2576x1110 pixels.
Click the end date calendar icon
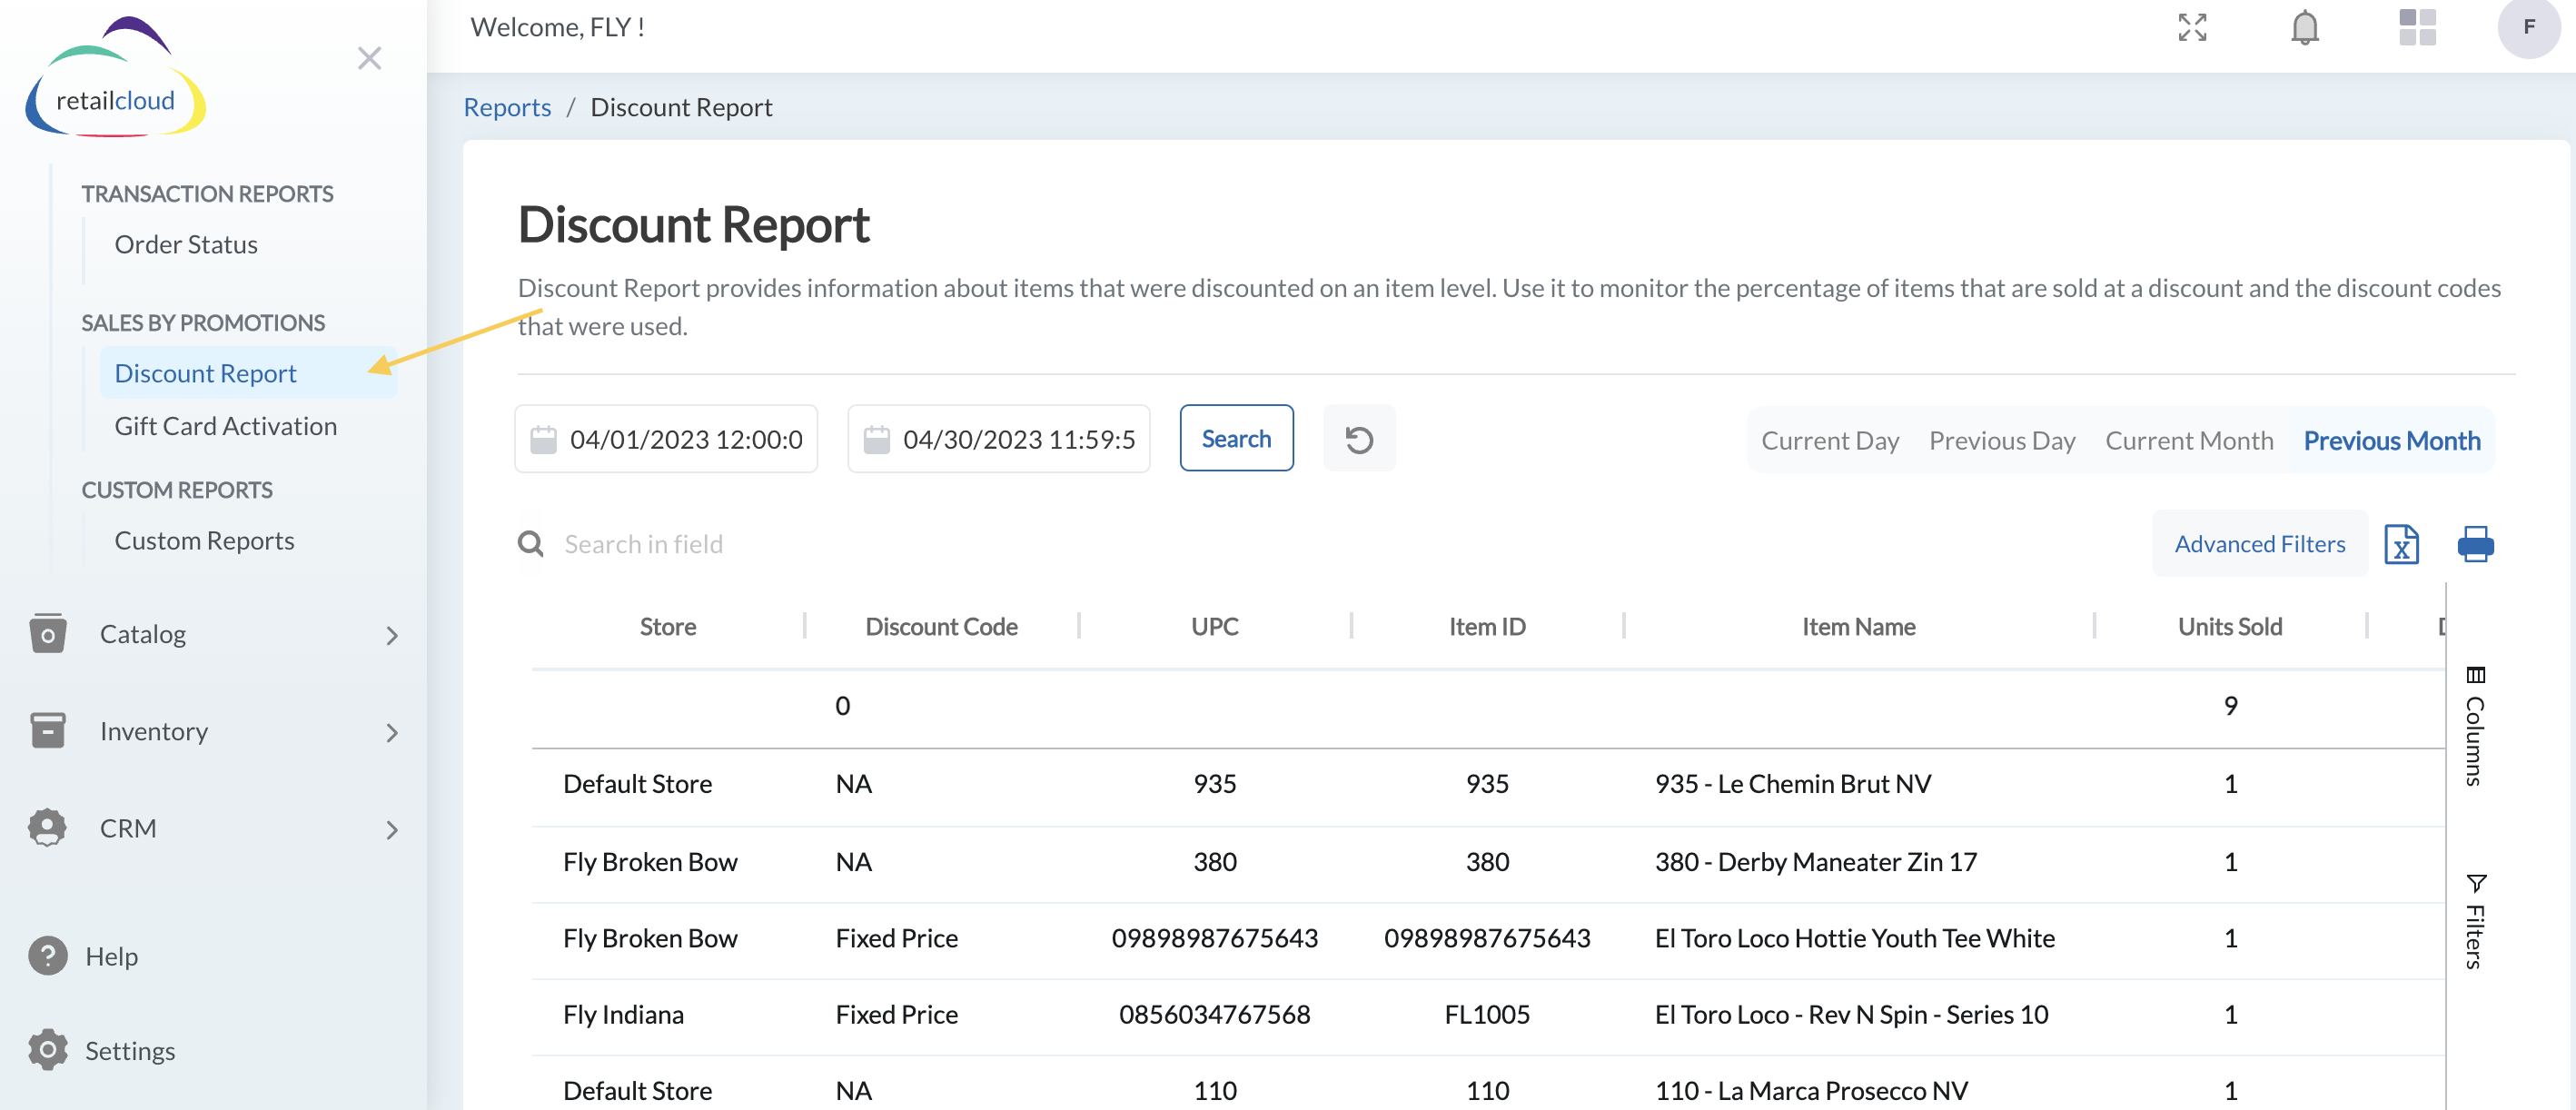(x=876, y=440)
